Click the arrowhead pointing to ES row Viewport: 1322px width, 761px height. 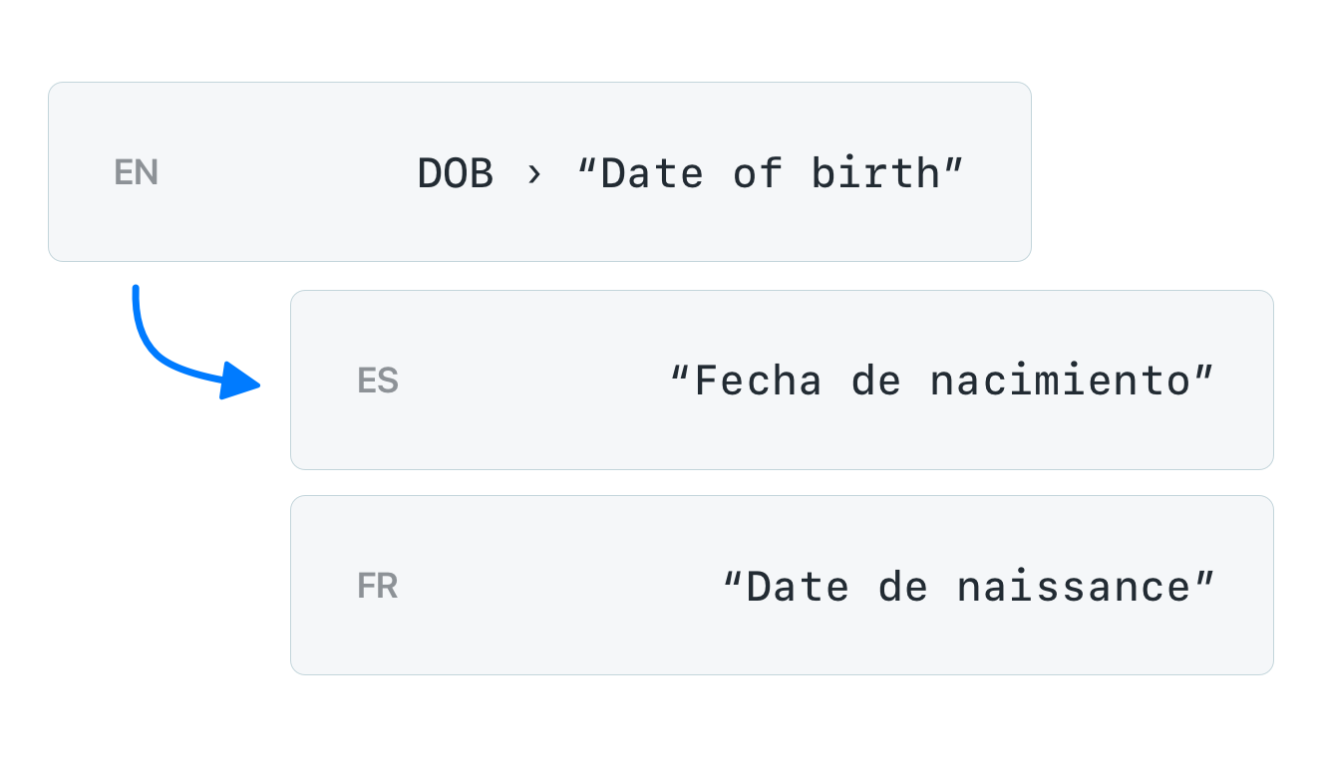[239, 380]
